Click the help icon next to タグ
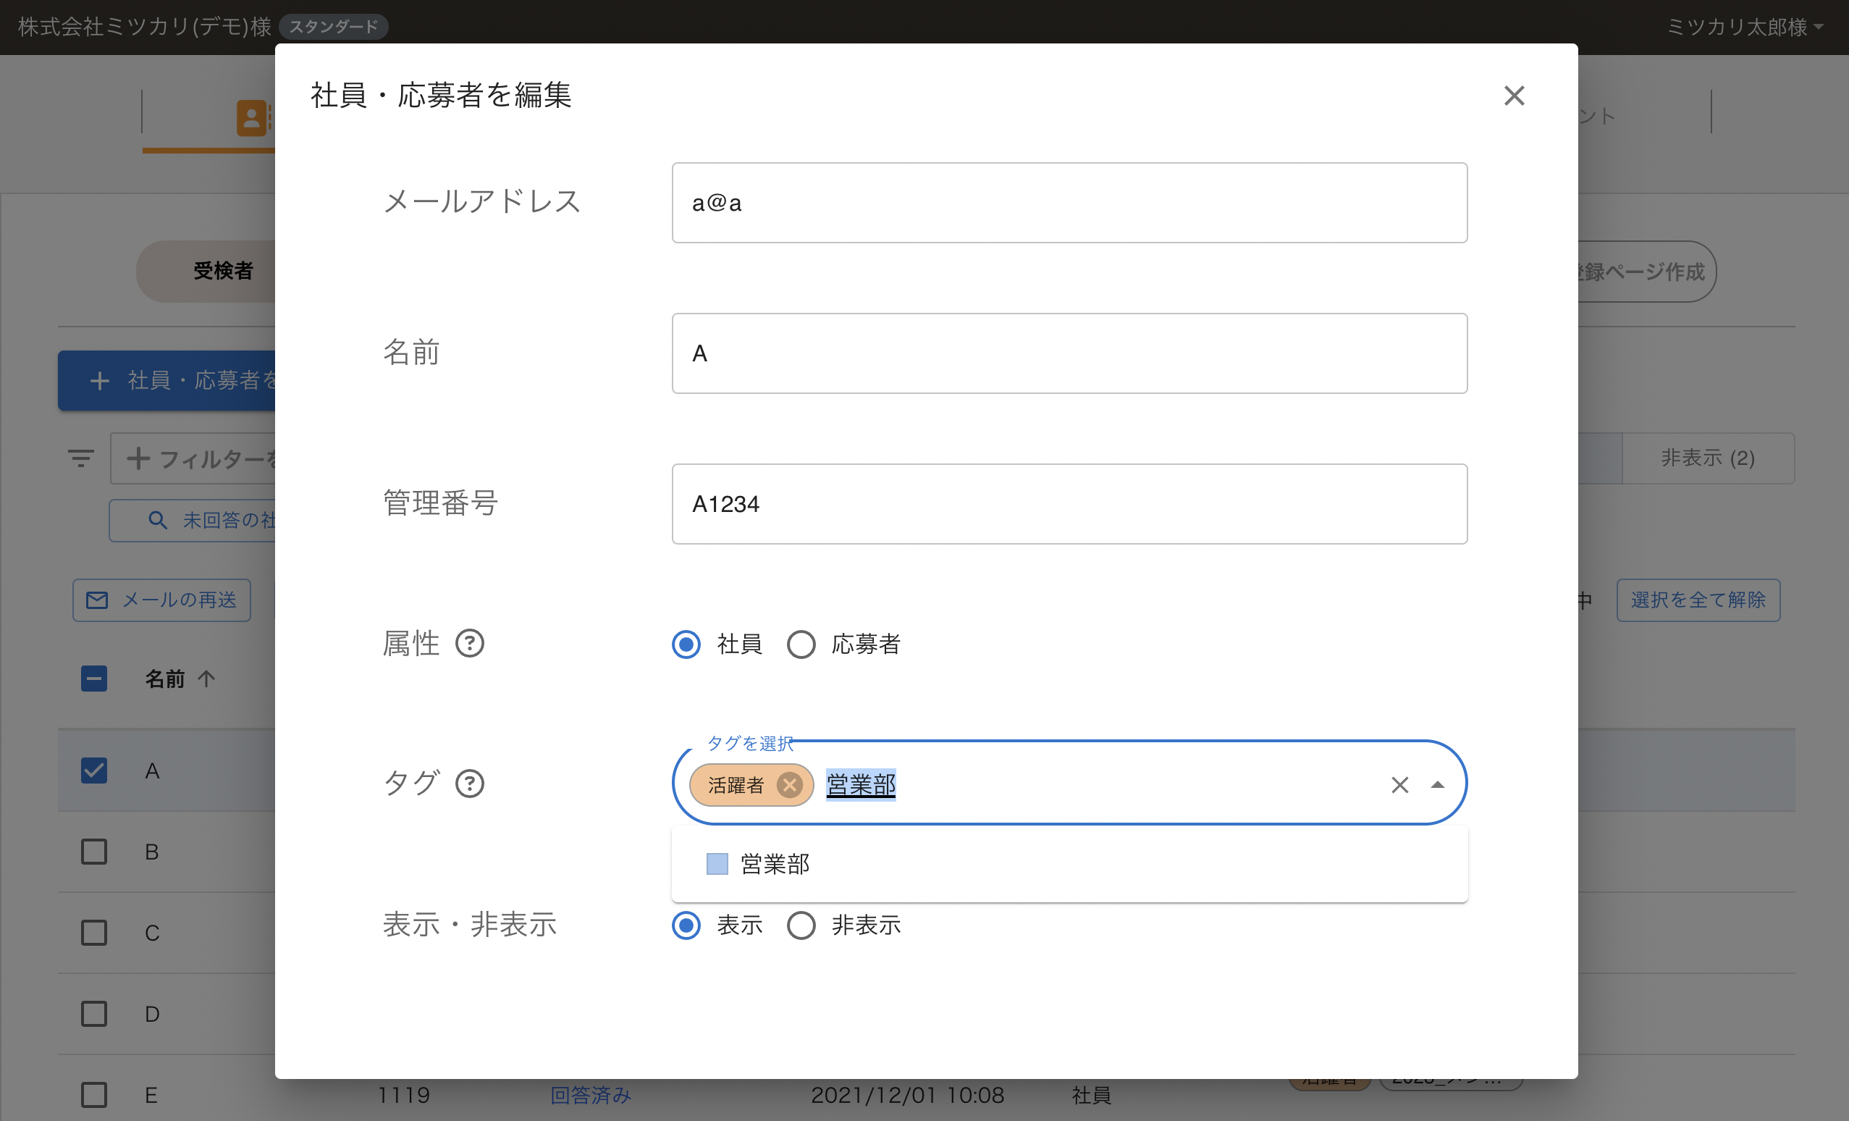 (x=470, y=783)
